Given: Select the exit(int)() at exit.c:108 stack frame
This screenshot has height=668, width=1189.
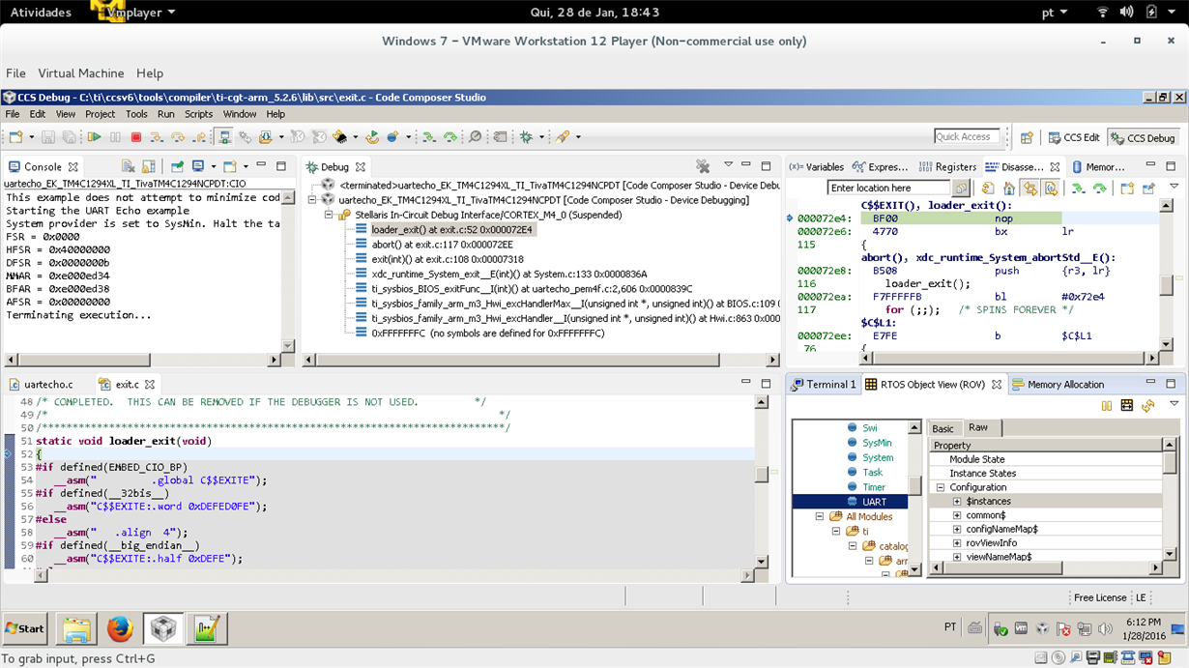Looking at the screenshot, I should coord(447,259).
